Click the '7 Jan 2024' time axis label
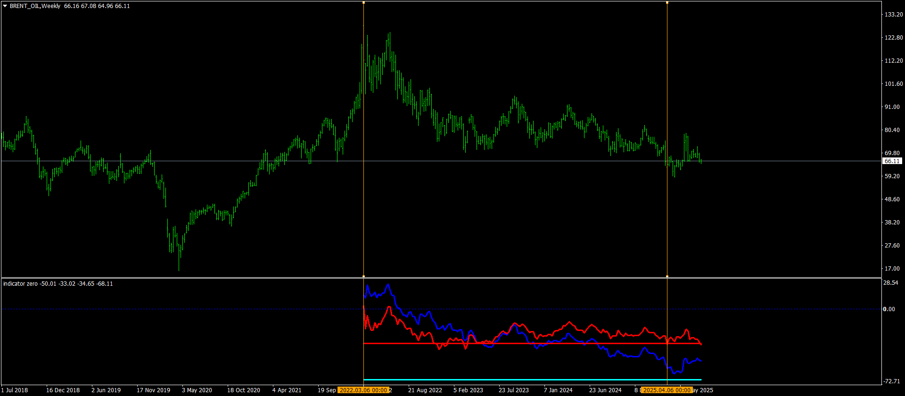The height and width of the screenshot is (396, 905). coord(558,390)
